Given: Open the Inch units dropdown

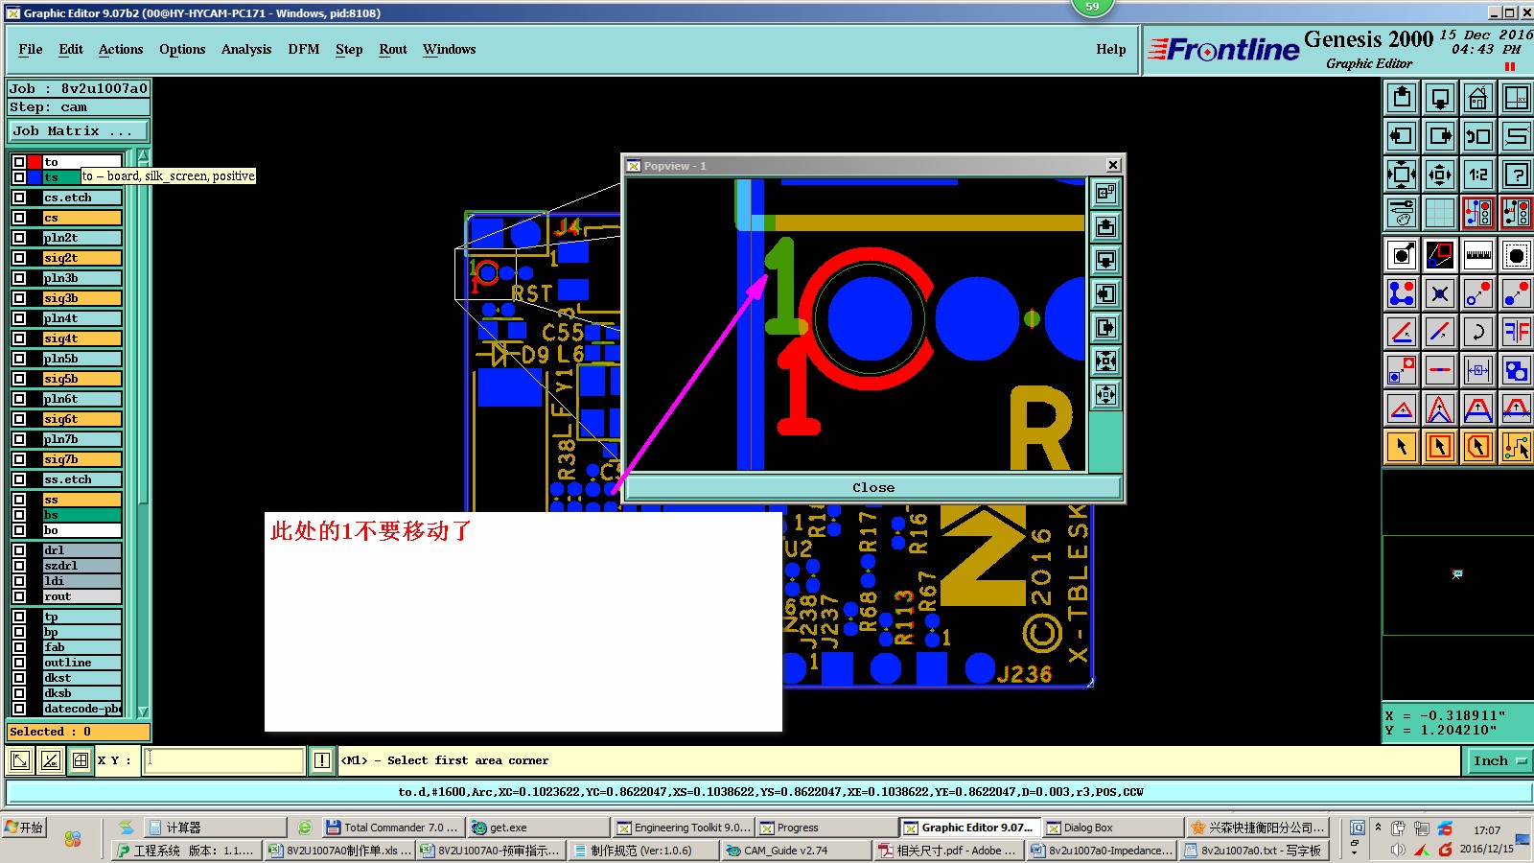Looking at the screenshot, I should click(x=1499, y=760).
